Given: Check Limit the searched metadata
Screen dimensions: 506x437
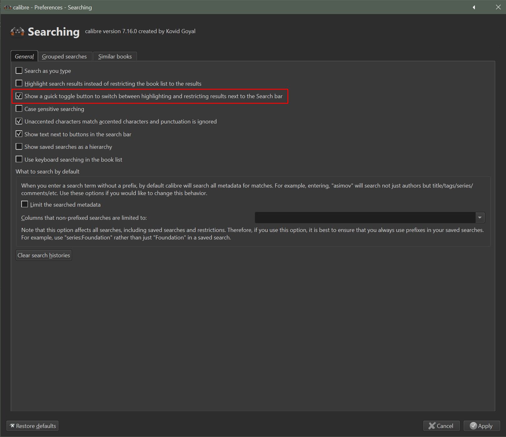Looking at the screenshot, I should click(x=25, y=204).
